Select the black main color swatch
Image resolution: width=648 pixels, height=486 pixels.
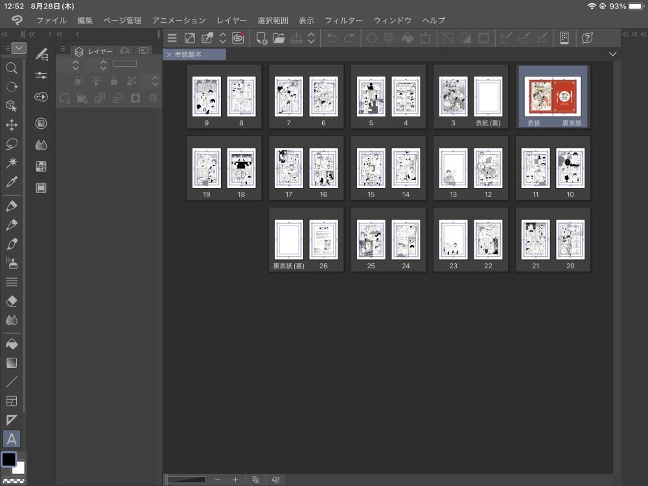pyautogui.click(x=8, y=459)
